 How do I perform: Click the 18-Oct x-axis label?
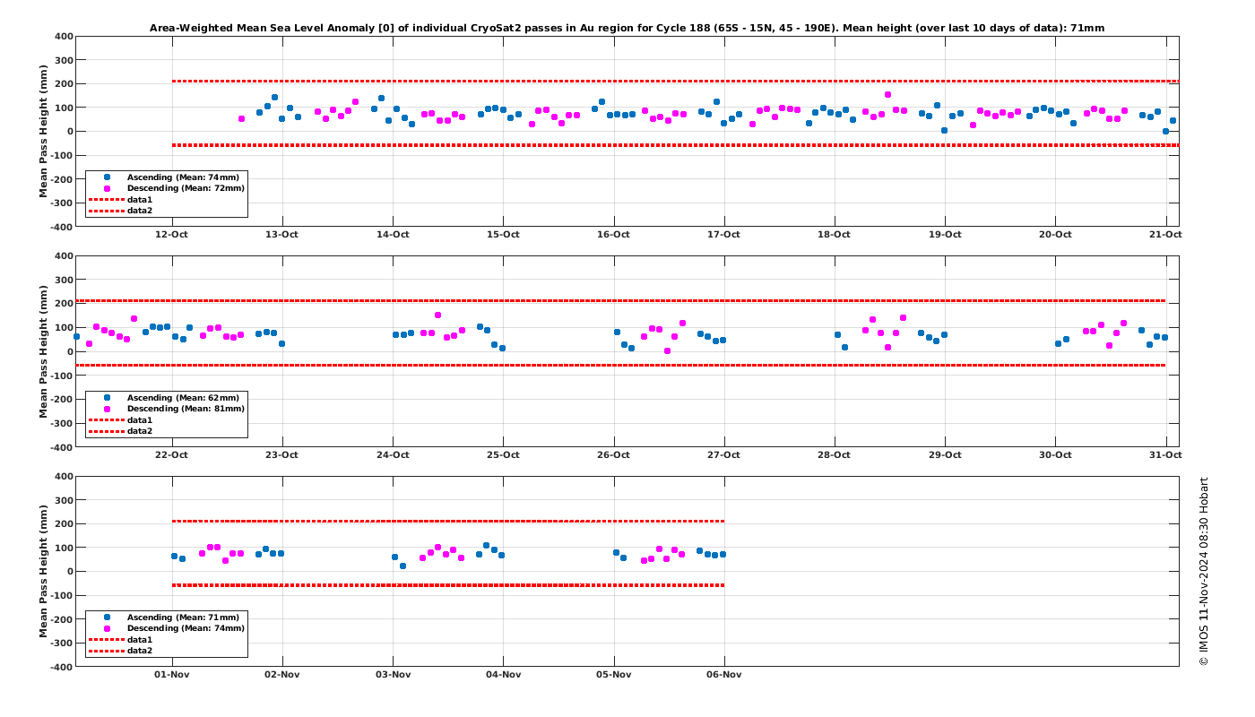(835, 235)
